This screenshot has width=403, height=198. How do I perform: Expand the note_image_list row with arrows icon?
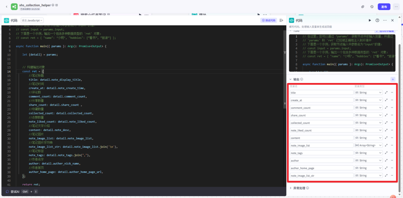coord(386,145)
